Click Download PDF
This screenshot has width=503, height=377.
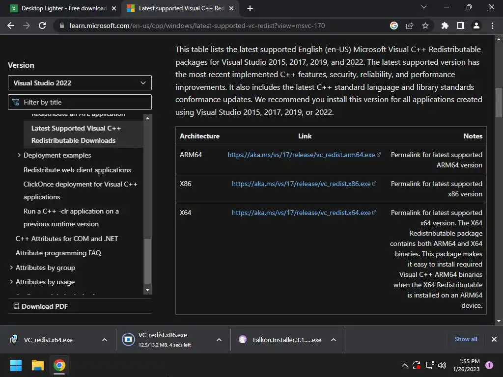coord(41,306)
